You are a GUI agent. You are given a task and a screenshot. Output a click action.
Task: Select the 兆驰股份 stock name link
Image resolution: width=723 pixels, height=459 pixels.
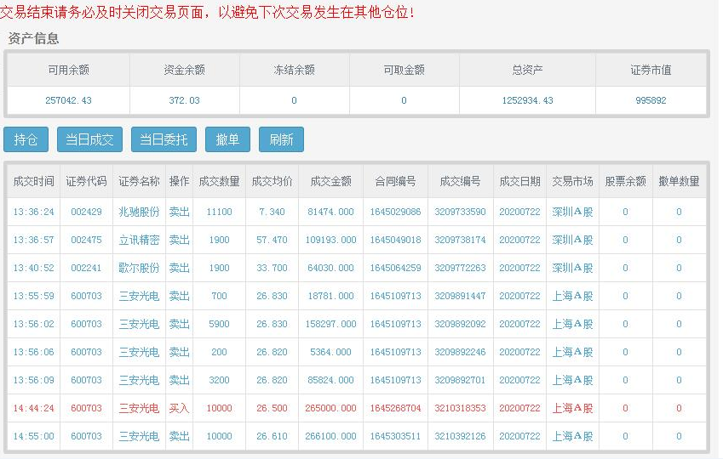click(139, 212)
